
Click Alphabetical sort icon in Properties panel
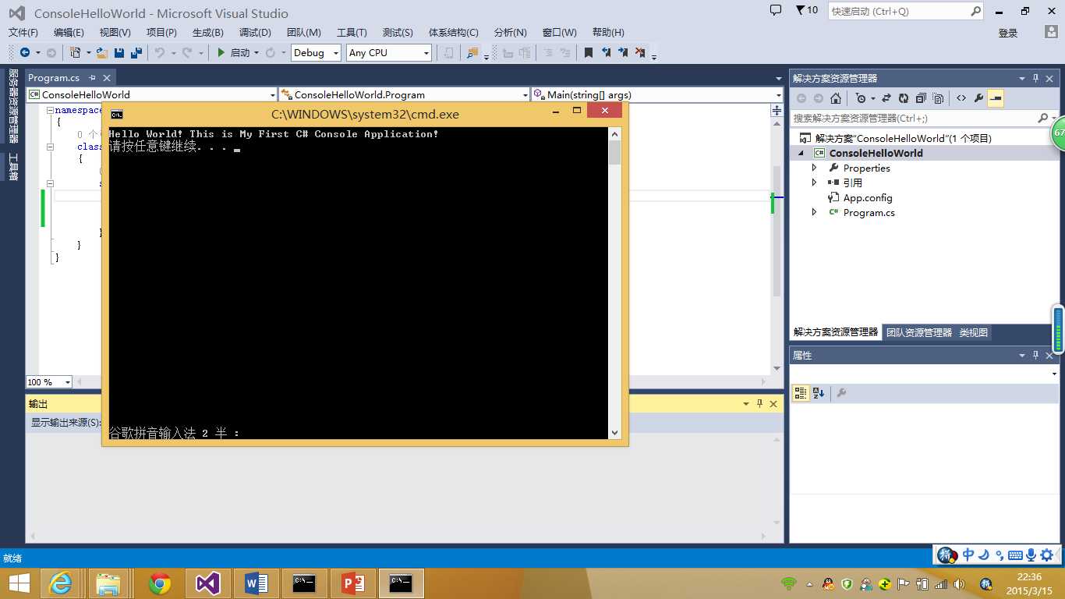pyautogui.click(x=818, y=393)
